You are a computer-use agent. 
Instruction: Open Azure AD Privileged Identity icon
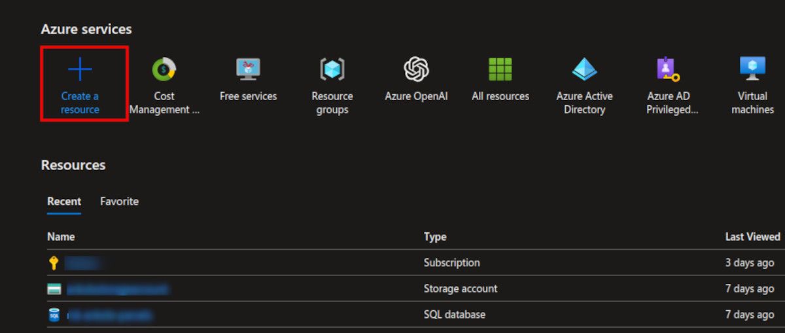point(668,69)
